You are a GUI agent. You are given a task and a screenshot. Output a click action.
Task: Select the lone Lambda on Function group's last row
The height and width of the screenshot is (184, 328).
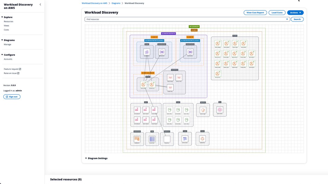coord(218,73)
